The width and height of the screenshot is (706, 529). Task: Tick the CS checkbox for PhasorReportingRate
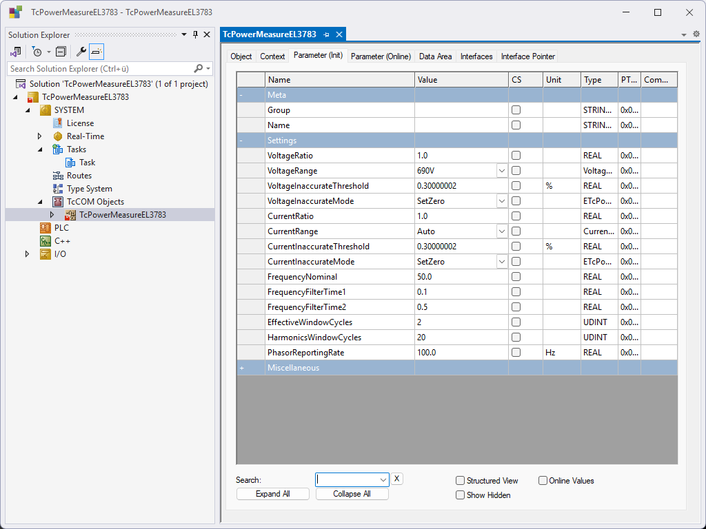coord(516,352)
